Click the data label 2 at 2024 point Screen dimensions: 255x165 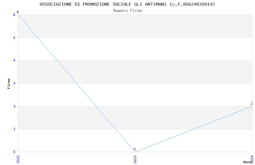(x=252, y=103)
